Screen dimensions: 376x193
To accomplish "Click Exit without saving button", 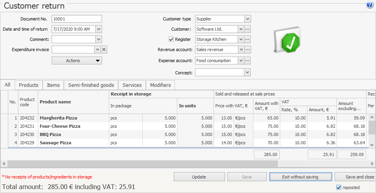I will tap(300, 177).
